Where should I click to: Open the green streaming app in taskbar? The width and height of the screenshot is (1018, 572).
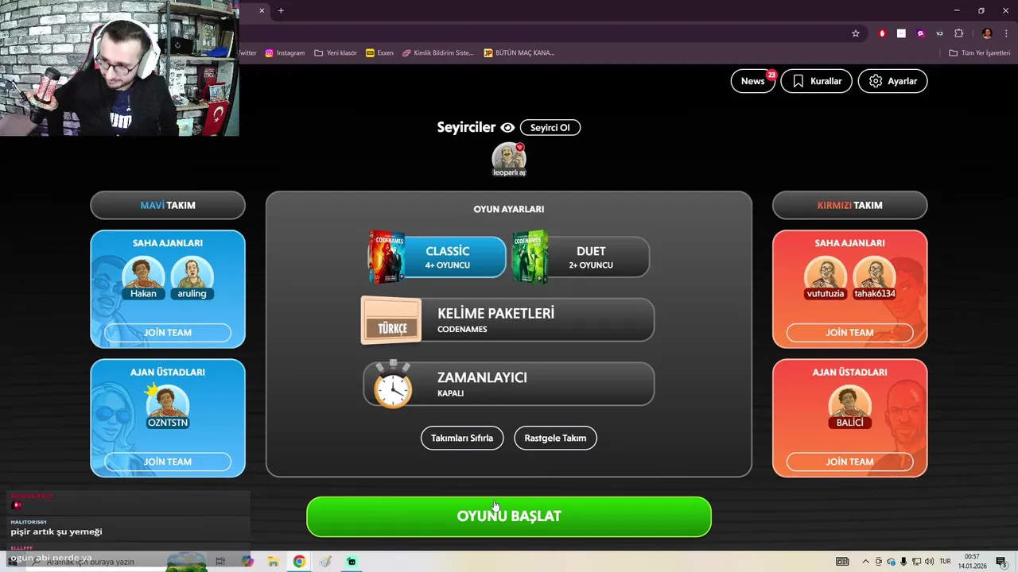click(352, 562)
